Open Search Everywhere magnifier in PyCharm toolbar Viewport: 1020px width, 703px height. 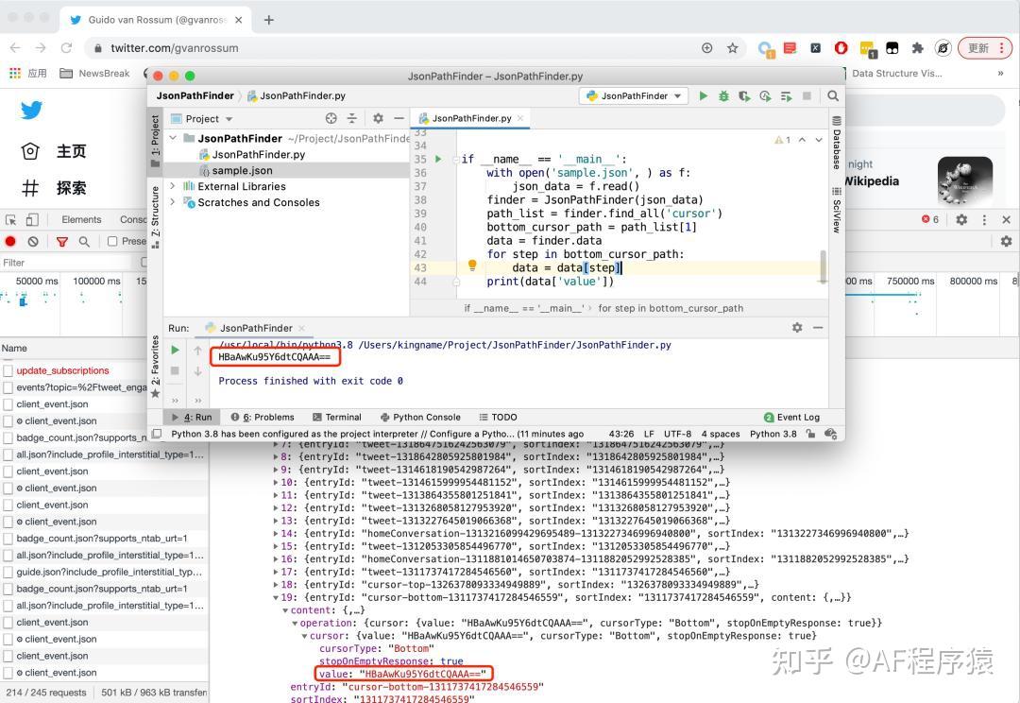[832, 95]
